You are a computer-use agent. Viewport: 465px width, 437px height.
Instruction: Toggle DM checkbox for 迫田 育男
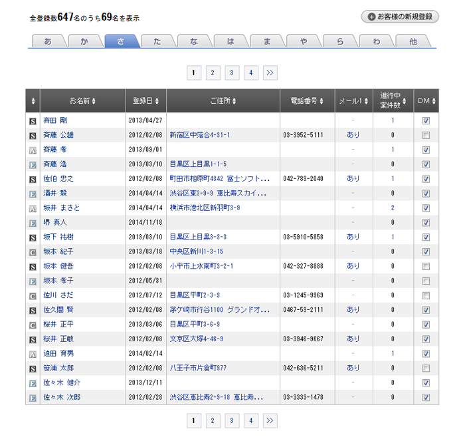tap(426, 353)
